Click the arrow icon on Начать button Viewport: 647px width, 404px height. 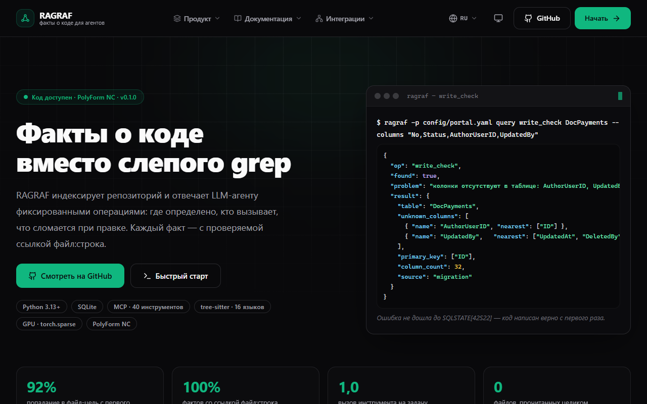[616, 18]
